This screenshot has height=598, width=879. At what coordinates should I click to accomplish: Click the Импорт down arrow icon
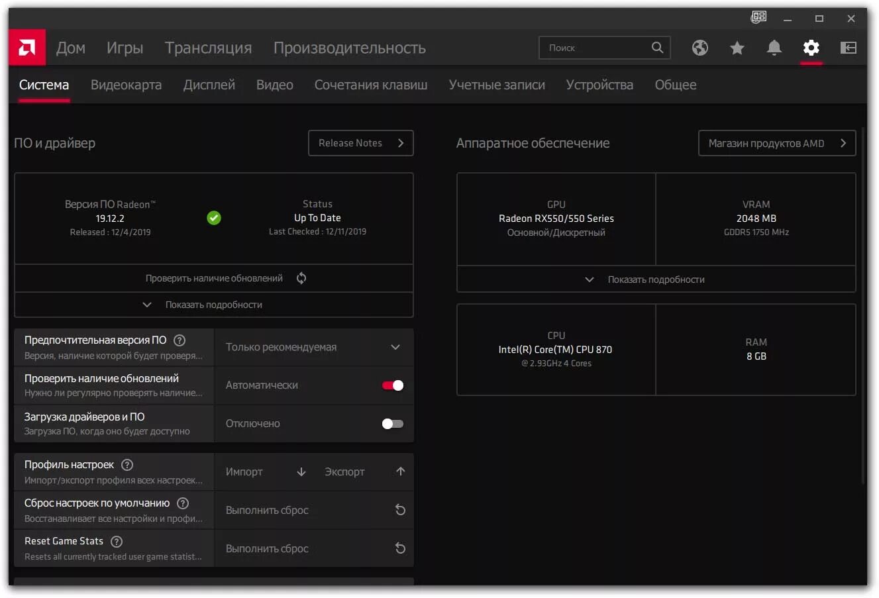(x=301, y=472)
